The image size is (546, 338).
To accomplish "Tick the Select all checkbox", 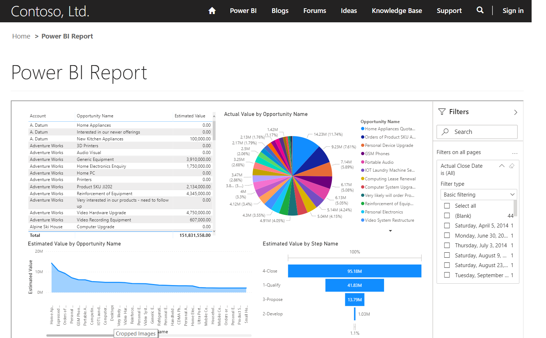I will click(x=447, y=206).
